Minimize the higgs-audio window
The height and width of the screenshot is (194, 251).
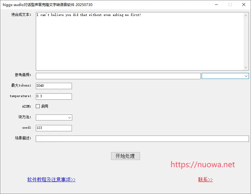[216, 5]
